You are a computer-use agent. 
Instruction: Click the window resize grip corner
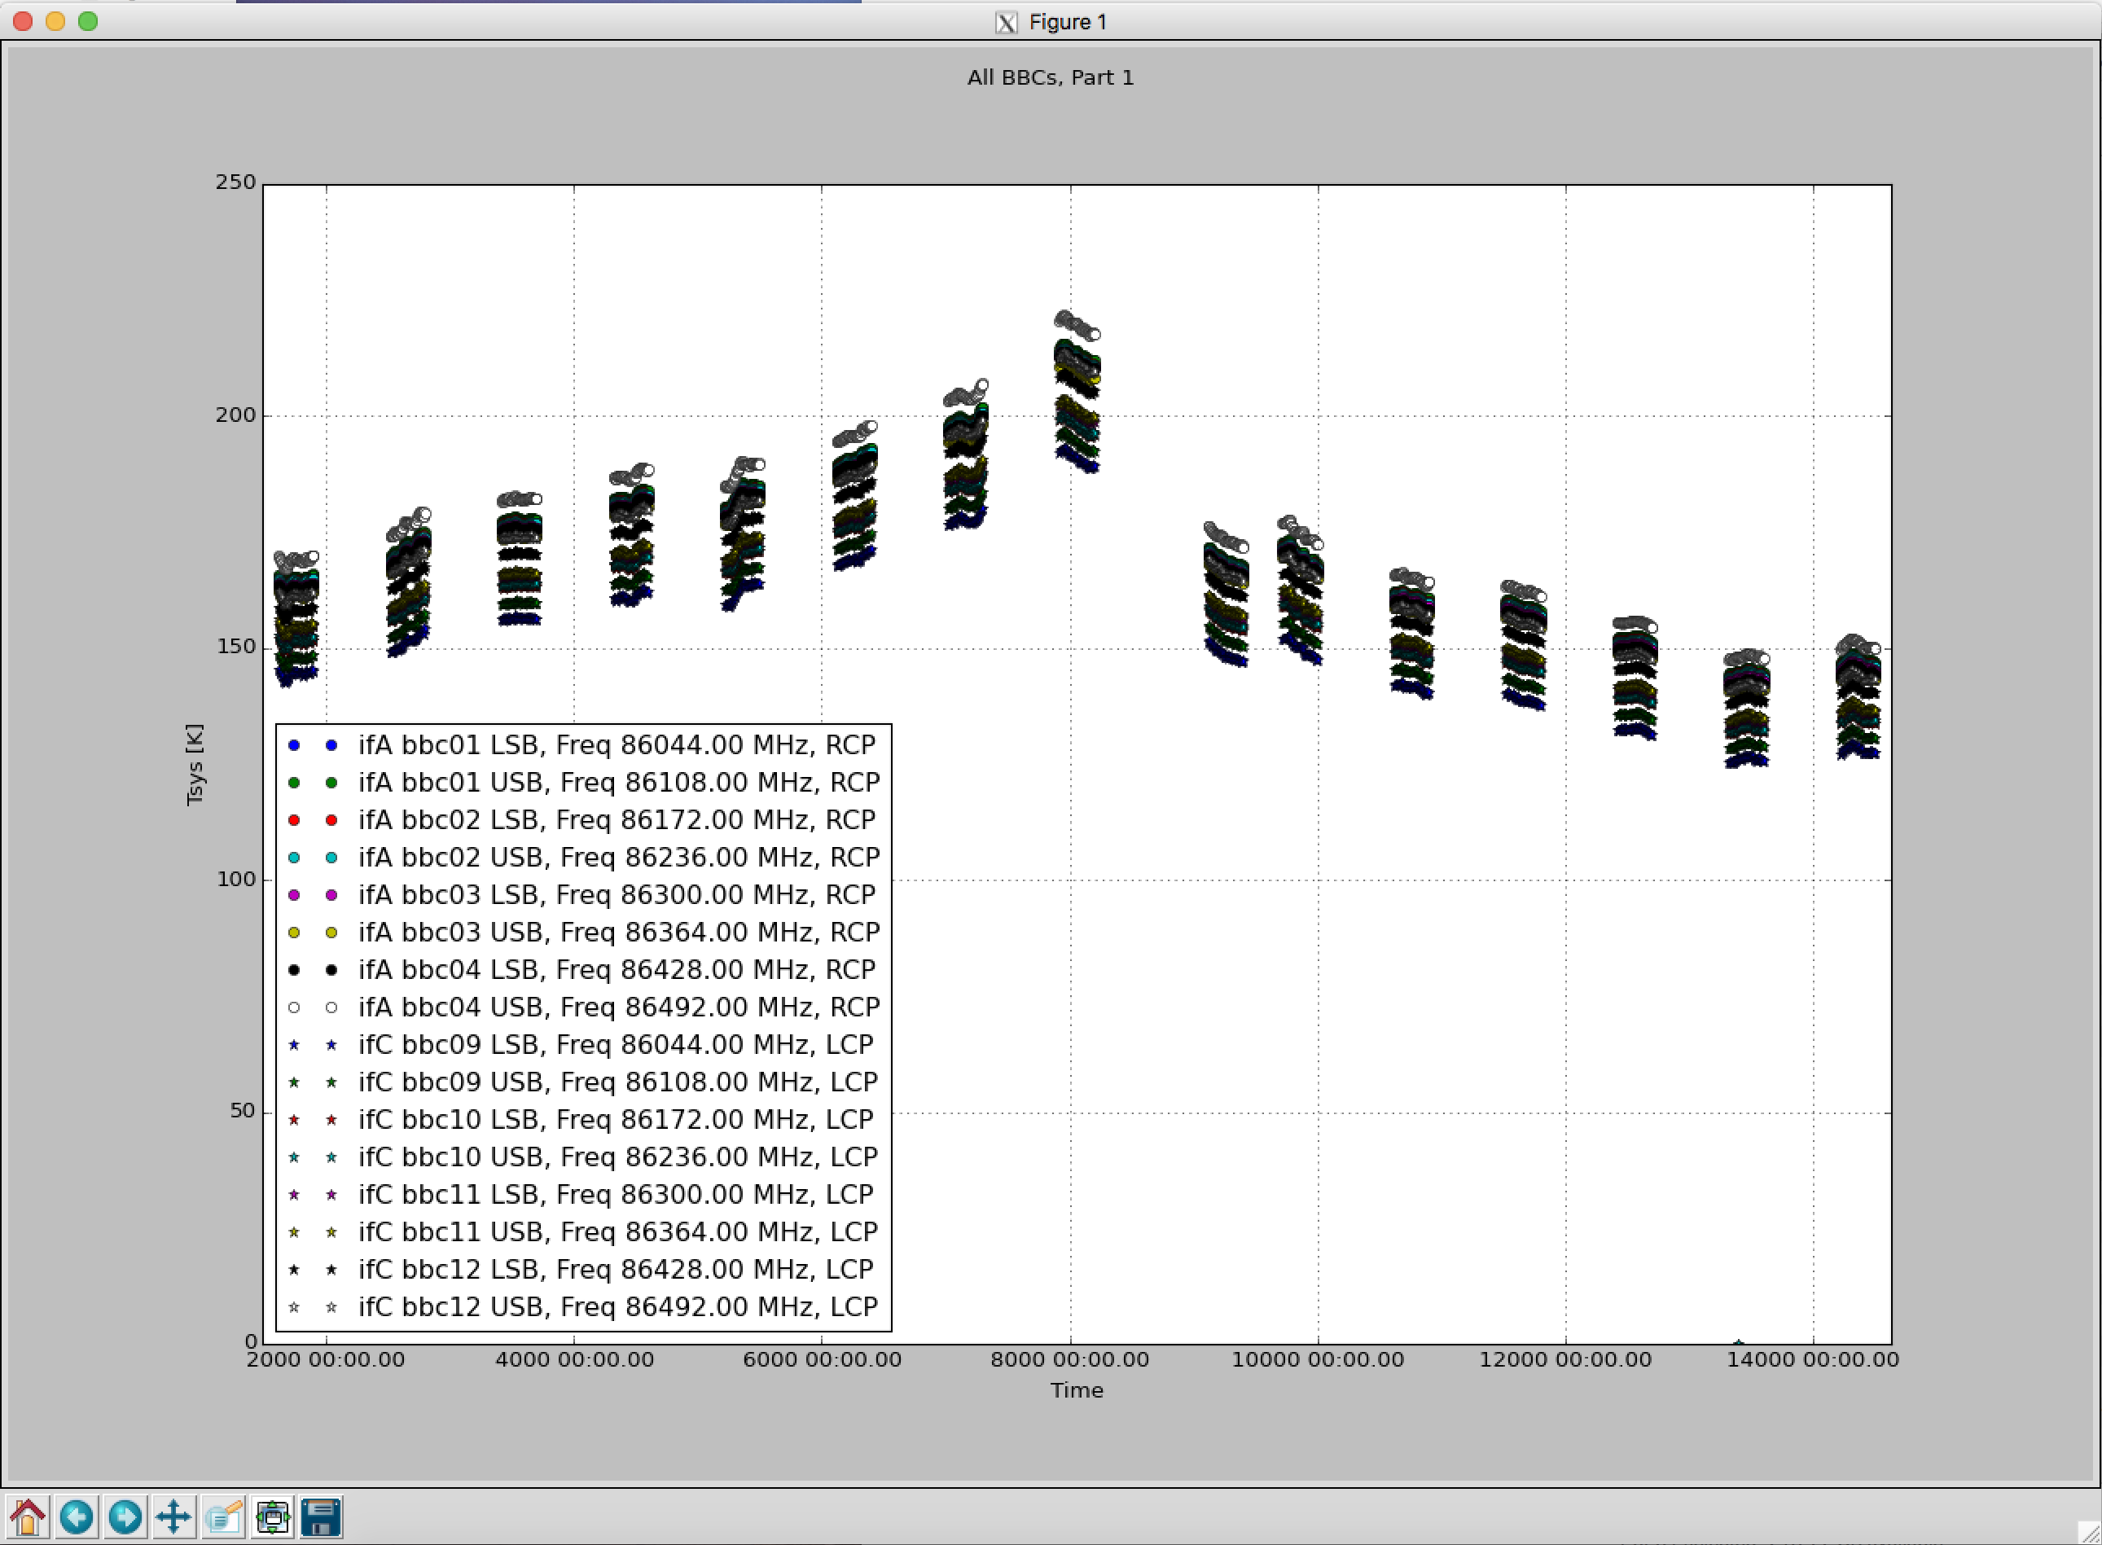click(2089, 1532)
